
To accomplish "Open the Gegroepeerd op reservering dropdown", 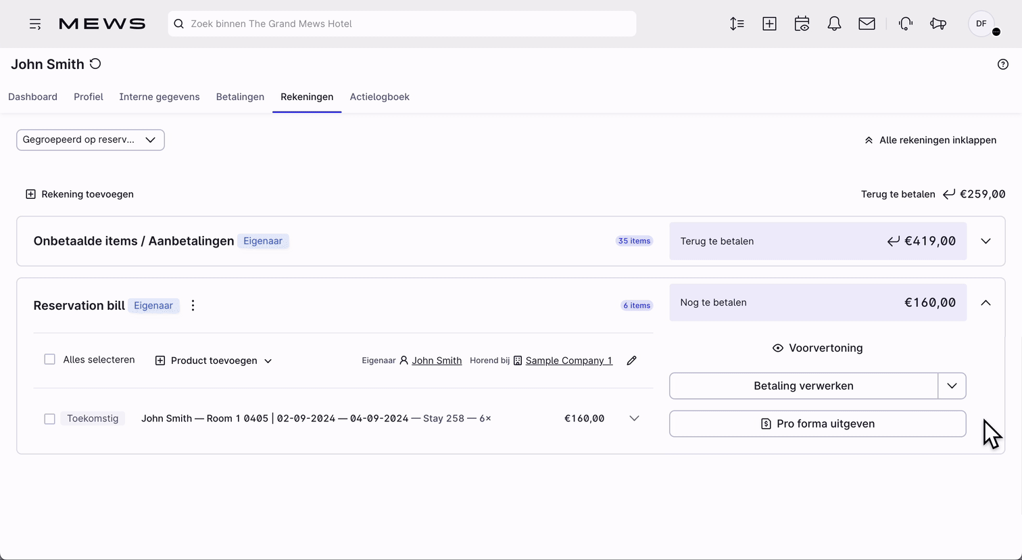I will click(x=90, y=140).
